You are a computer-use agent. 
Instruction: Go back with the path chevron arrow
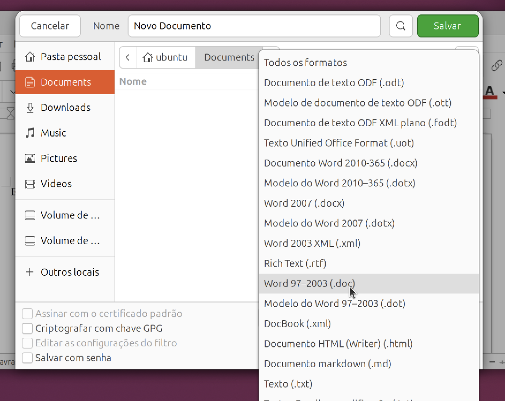[x=128, y=57]
